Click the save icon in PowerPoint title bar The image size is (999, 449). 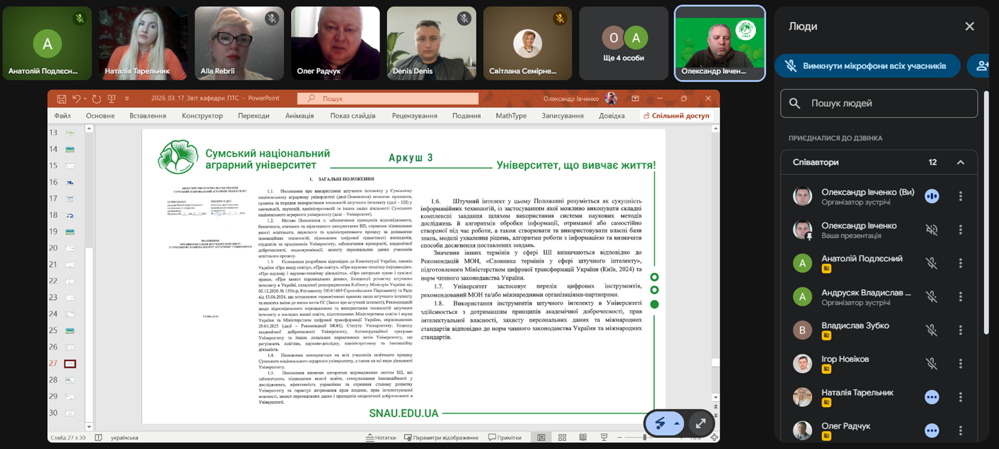[61, 99]
